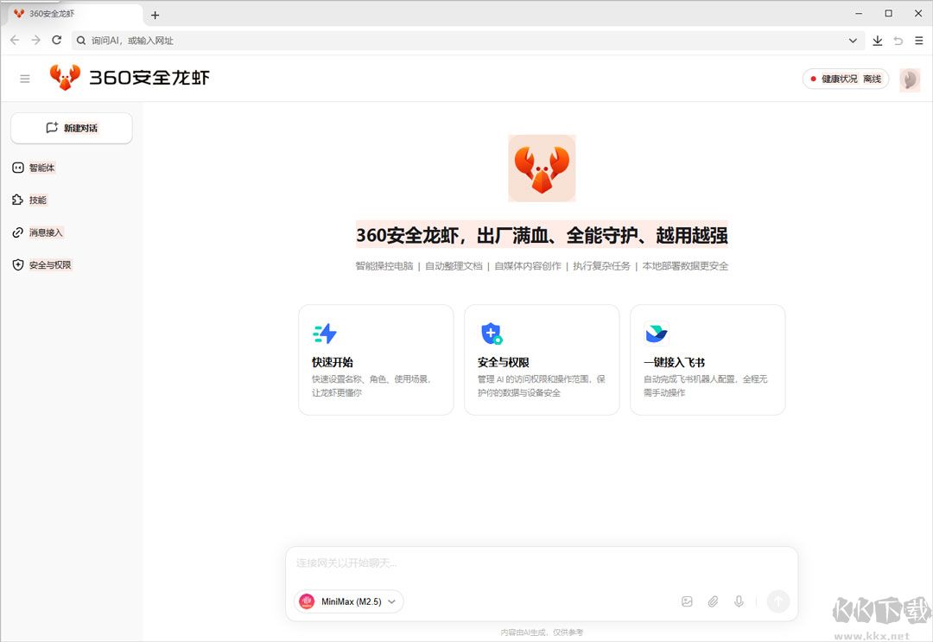The image size is (933, 642).
Task: Open the 快速开始 card
Action: (x=376, y=360)
